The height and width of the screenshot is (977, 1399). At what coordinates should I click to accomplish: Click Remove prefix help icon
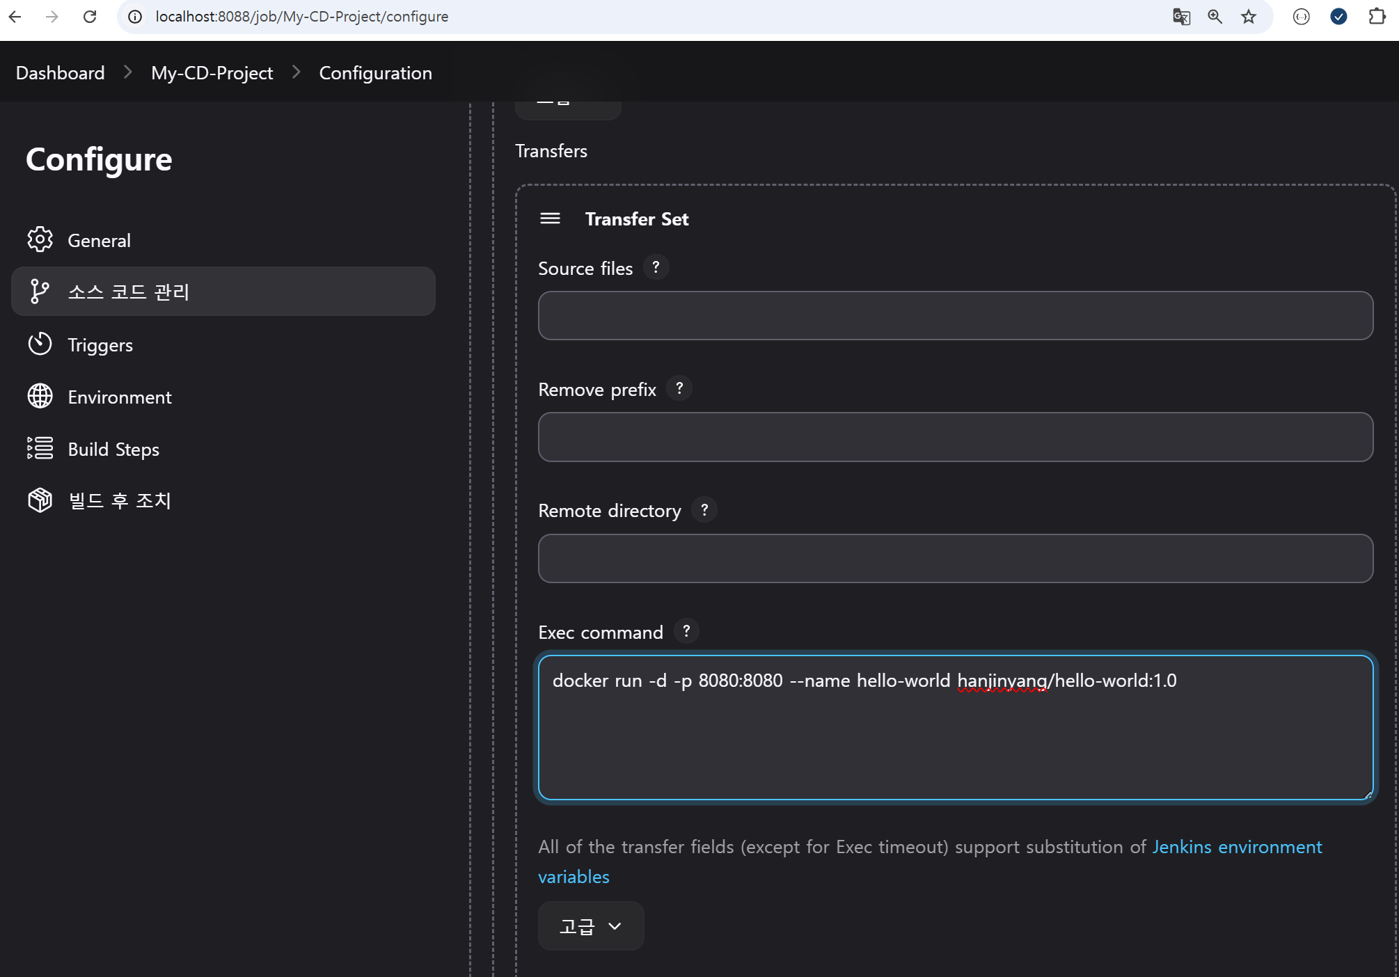tap(679, 389)
